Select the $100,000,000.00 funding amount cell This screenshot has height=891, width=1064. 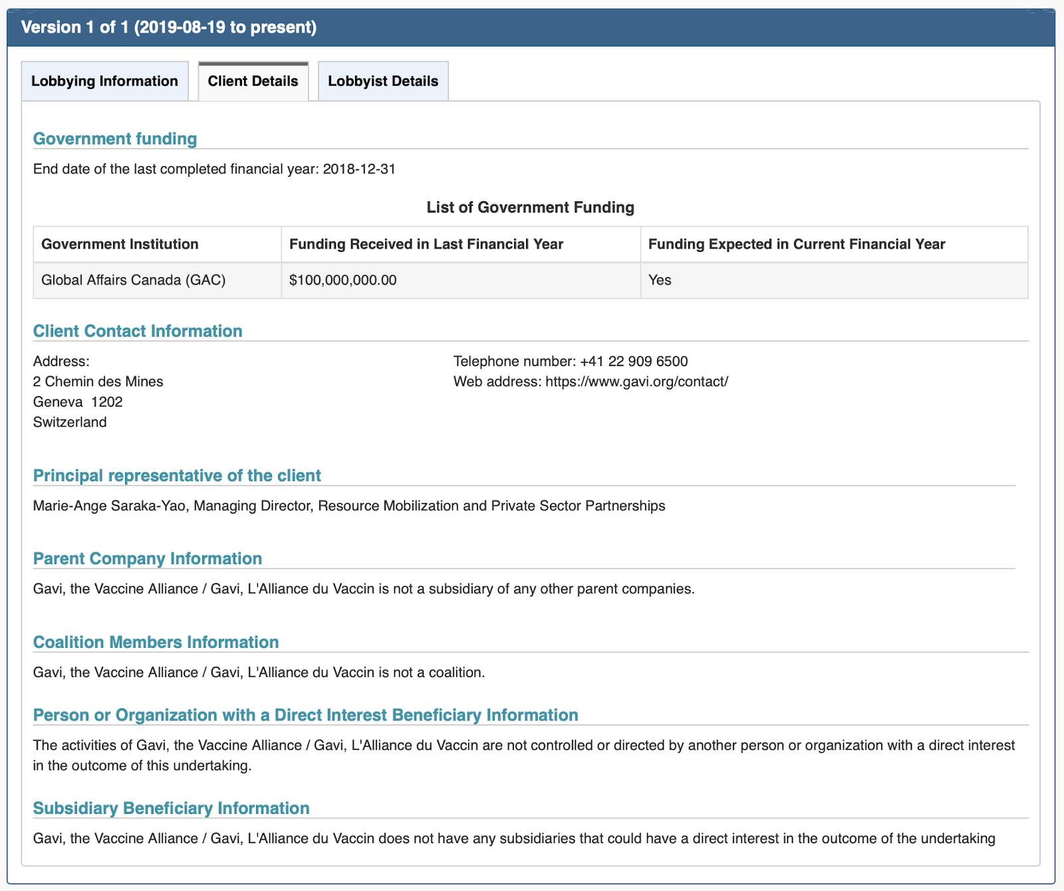pyautogui.click(x=461, y=280)
